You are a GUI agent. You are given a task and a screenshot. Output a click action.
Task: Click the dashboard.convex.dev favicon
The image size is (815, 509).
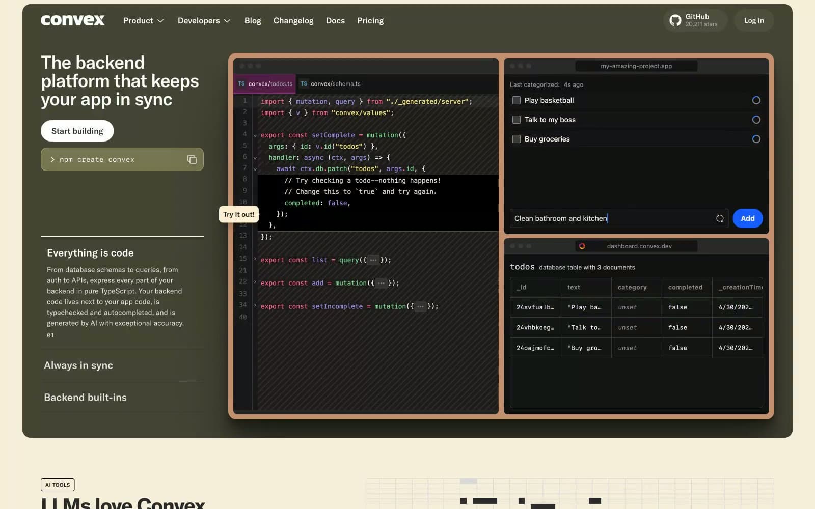tap(582, 246)
